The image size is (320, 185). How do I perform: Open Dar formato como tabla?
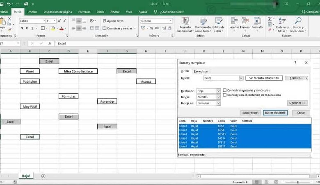click(x=203, y=25)
